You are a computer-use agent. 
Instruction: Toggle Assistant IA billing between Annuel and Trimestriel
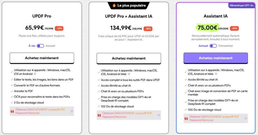click(x=213, y=46)
